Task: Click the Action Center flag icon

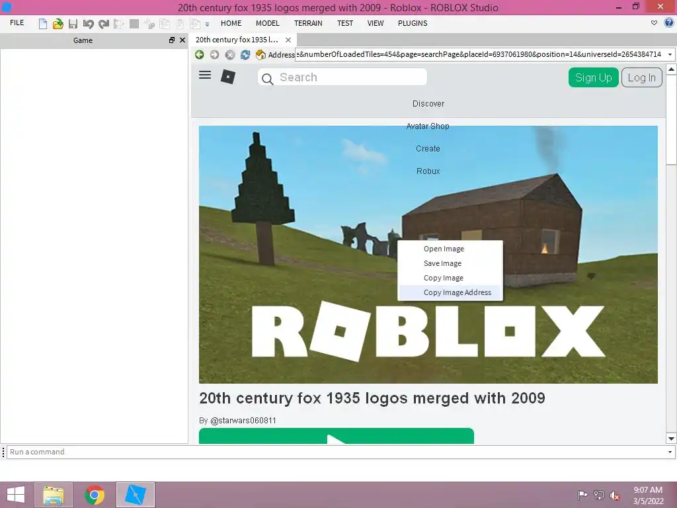Action: (582, 495)
